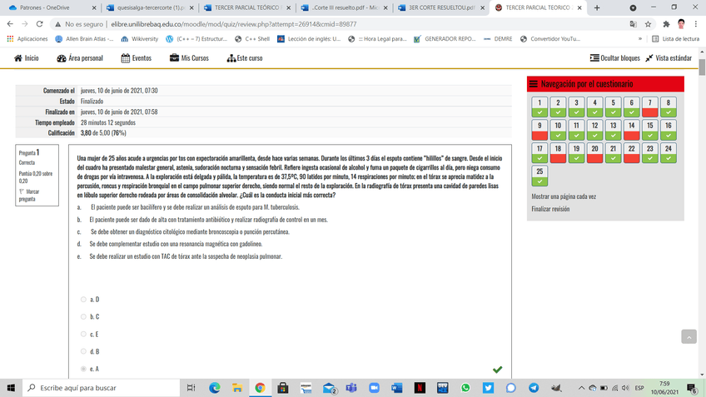Click the address bar URL
The width and height of the screenshot is (706, 397).
234,24
